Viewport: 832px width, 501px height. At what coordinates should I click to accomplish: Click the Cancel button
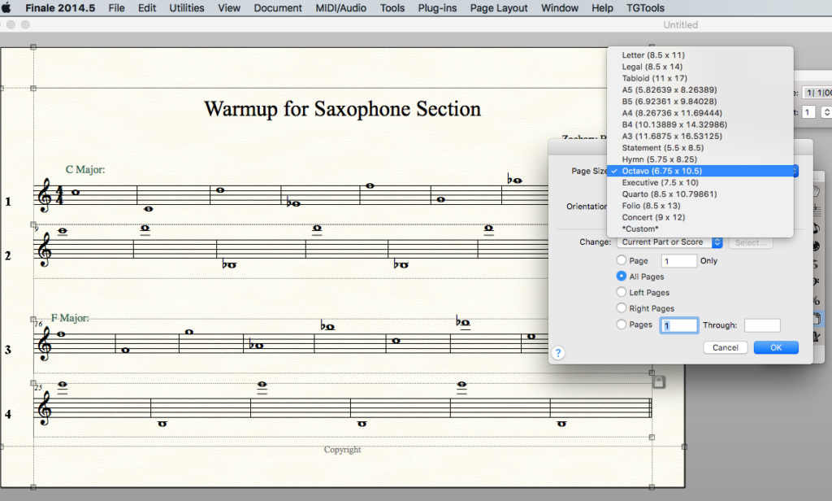click(x=725, y=347)
